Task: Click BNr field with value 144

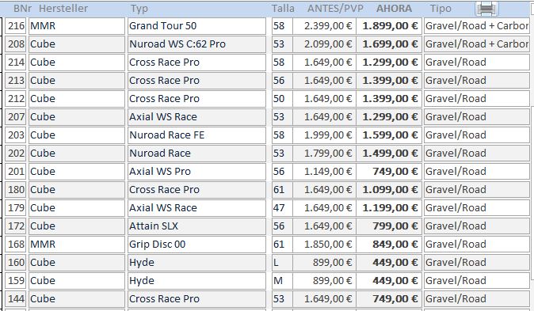Action: 16,299
